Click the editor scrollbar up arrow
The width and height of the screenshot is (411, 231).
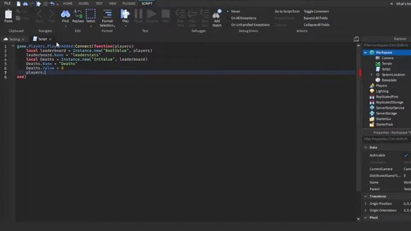358,46
